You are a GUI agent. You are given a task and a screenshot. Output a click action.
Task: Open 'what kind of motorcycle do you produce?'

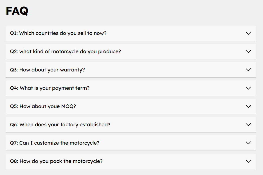pyautogui.click(x=70, y=51)
